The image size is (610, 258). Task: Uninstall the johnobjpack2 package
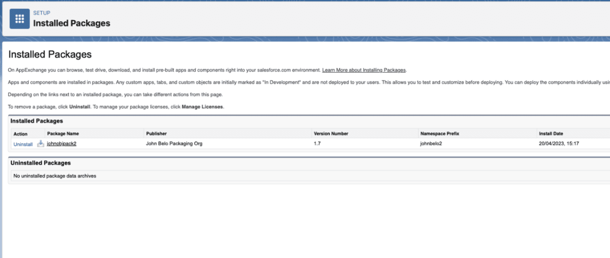[23, 144]
